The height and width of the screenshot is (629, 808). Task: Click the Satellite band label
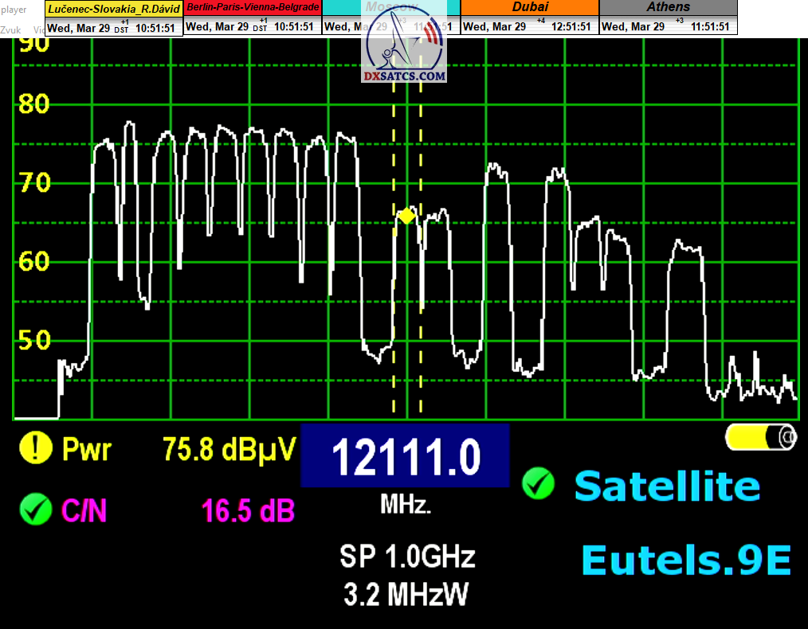(667, 486)
